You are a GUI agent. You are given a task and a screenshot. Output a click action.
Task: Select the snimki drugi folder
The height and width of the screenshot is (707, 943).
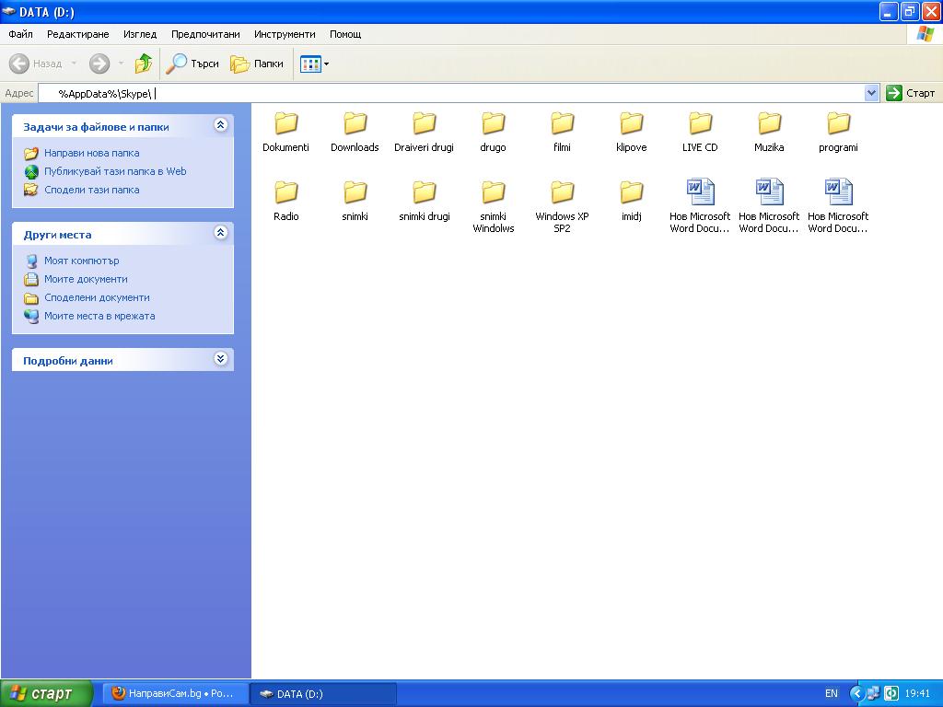(x=424, y=201)
